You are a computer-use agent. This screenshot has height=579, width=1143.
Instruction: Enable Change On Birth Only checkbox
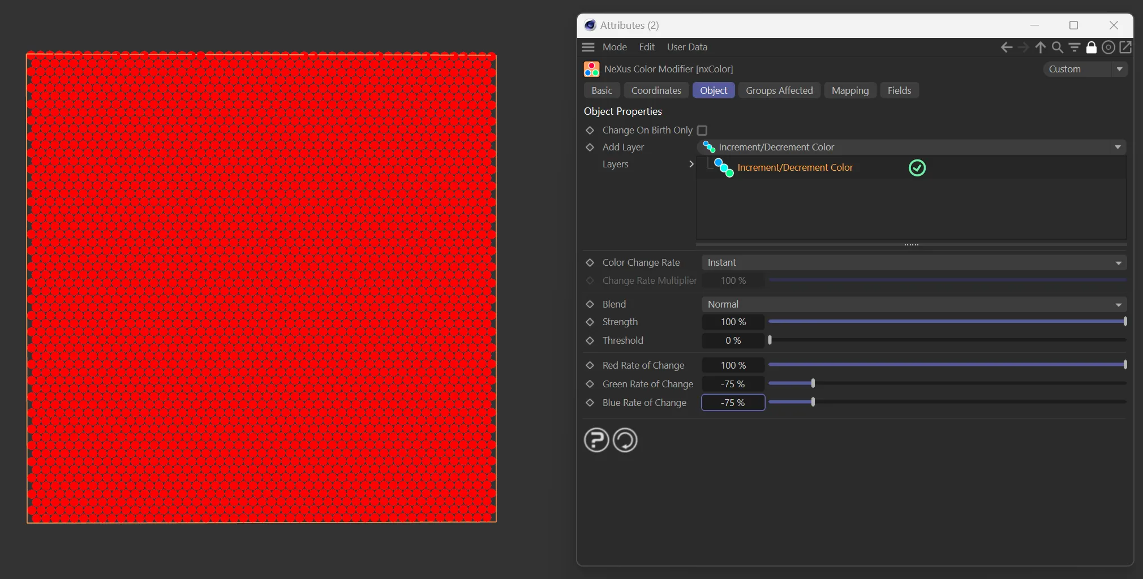click(702, 131)
